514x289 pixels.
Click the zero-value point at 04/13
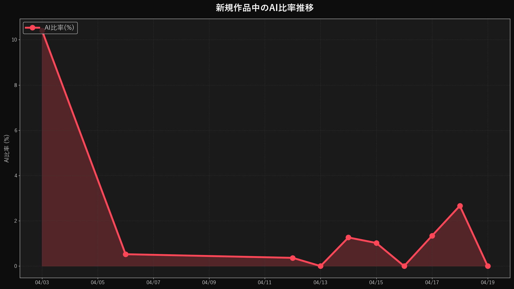(320, 266)
